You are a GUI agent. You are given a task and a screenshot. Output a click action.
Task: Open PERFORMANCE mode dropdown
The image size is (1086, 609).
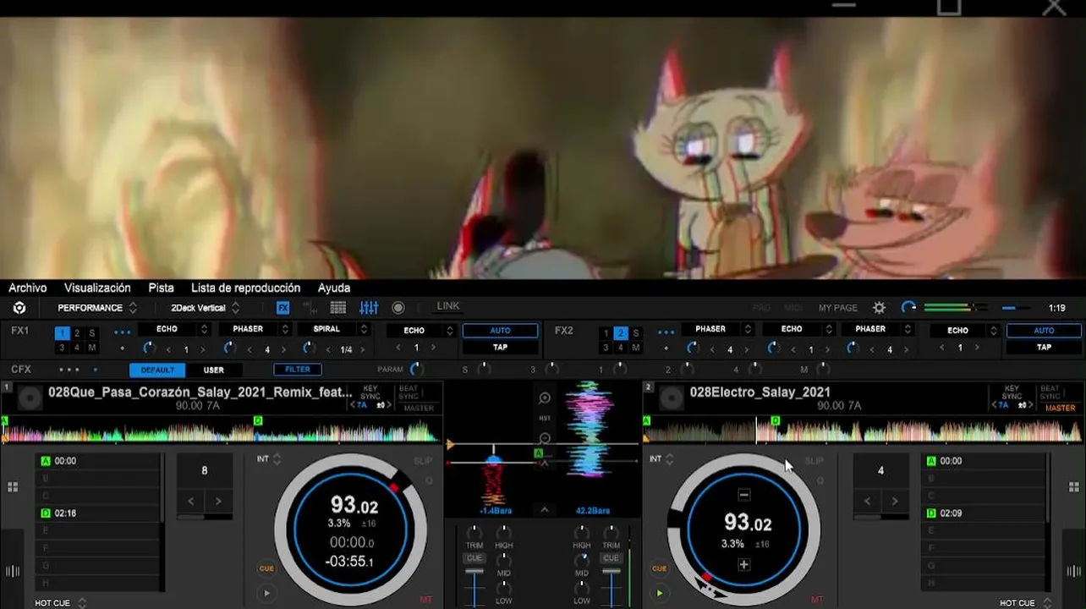(x=96, y=308)
